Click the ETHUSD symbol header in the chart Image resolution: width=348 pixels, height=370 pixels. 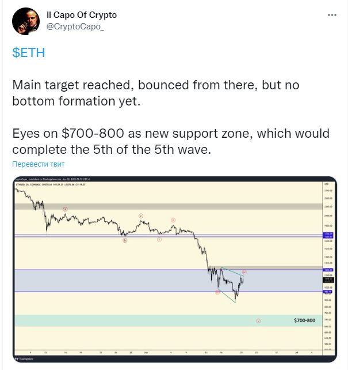click(x=51, y=184)
